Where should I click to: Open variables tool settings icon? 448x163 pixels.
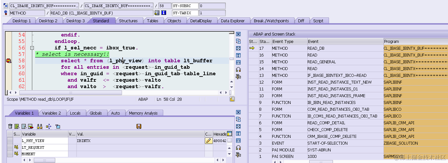pos(238,155)
